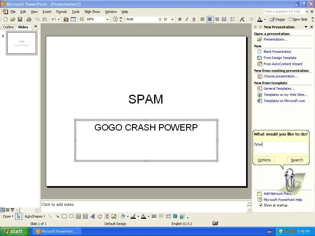
Task: Open the Blank Presentation link
Action: [x=277, y=52]
